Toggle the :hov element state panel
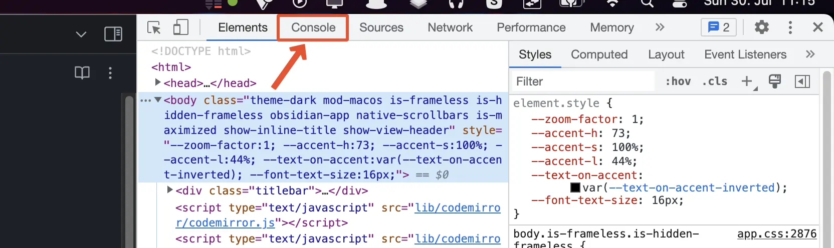Screen dimensions: 834x248 [678, 81]
